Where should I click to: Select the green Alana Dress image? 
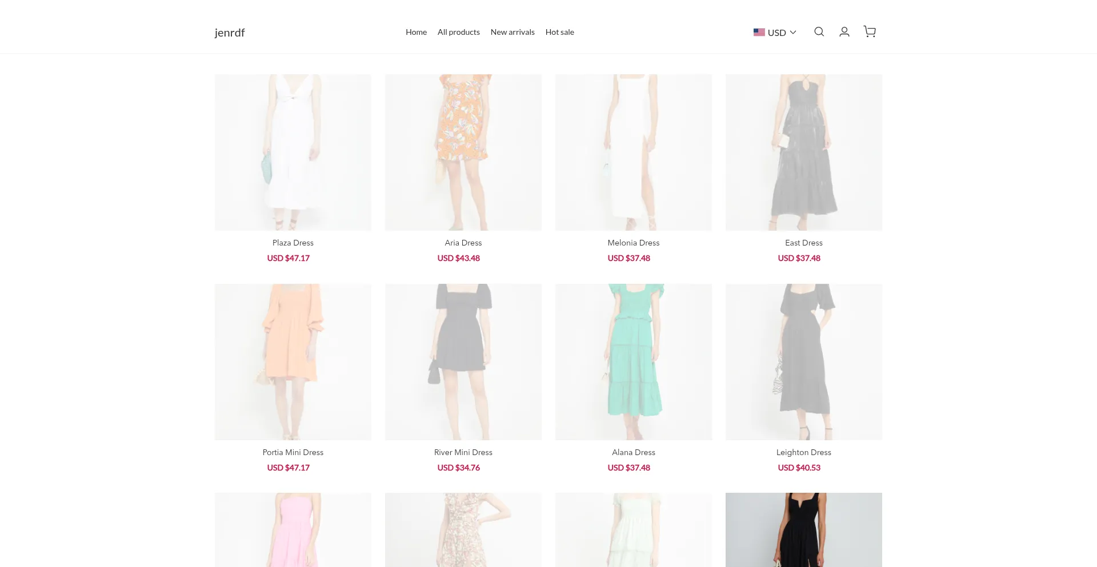[x=633, y=362]
